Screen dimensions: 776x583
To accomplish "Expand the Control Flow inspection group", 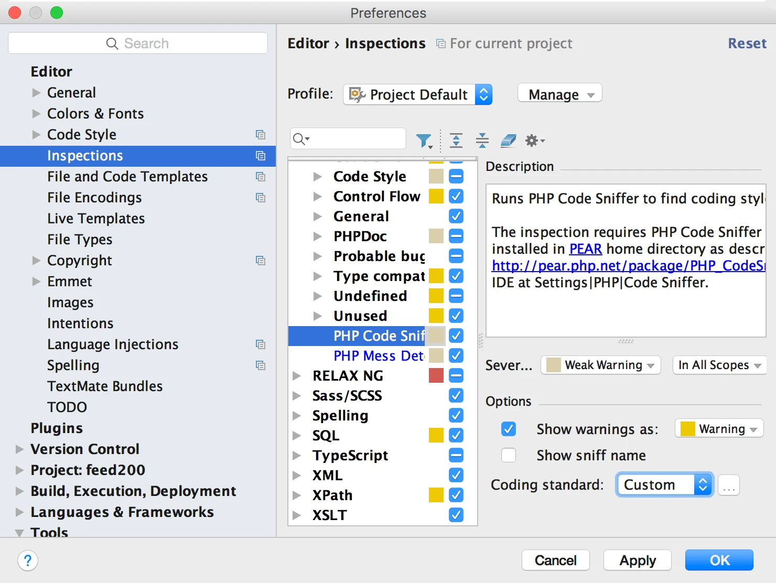I will pos(318,196).
